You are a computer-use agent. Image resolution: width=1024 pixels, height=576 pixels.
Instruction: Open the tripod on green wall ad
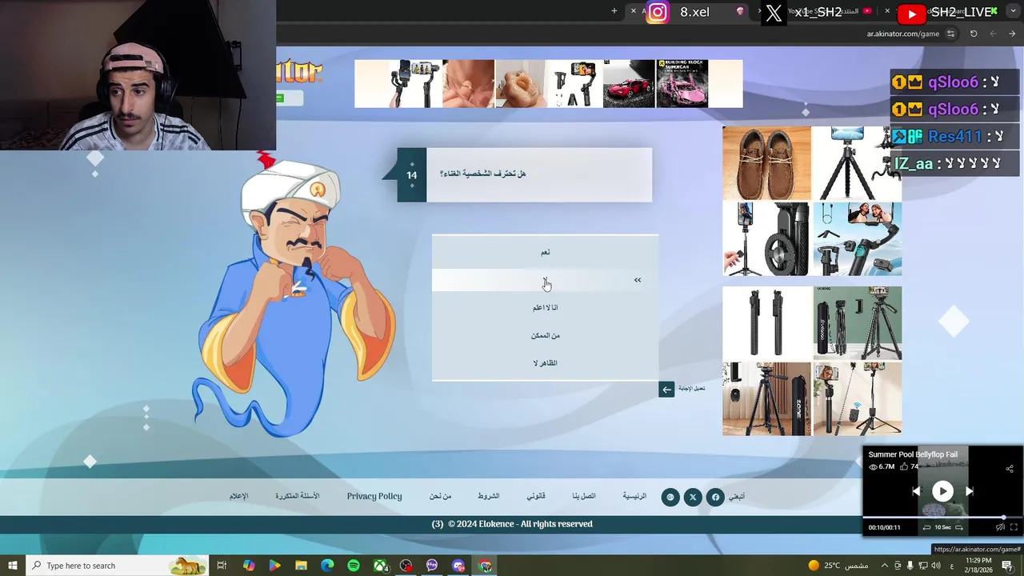[x=858, y=323]
